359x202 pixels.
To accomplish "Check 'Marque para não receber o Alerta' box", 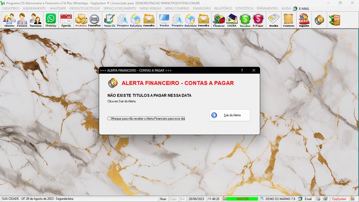I will click(109, 119).
